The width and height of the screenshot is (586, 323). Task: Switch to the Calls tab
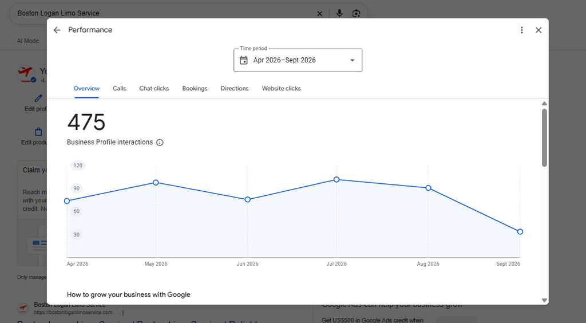click(119, 88)
